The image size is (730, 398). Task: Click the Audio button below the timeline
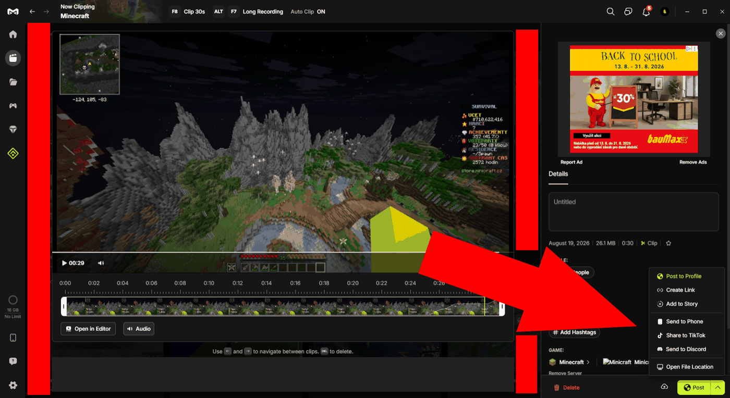point(139,329)
